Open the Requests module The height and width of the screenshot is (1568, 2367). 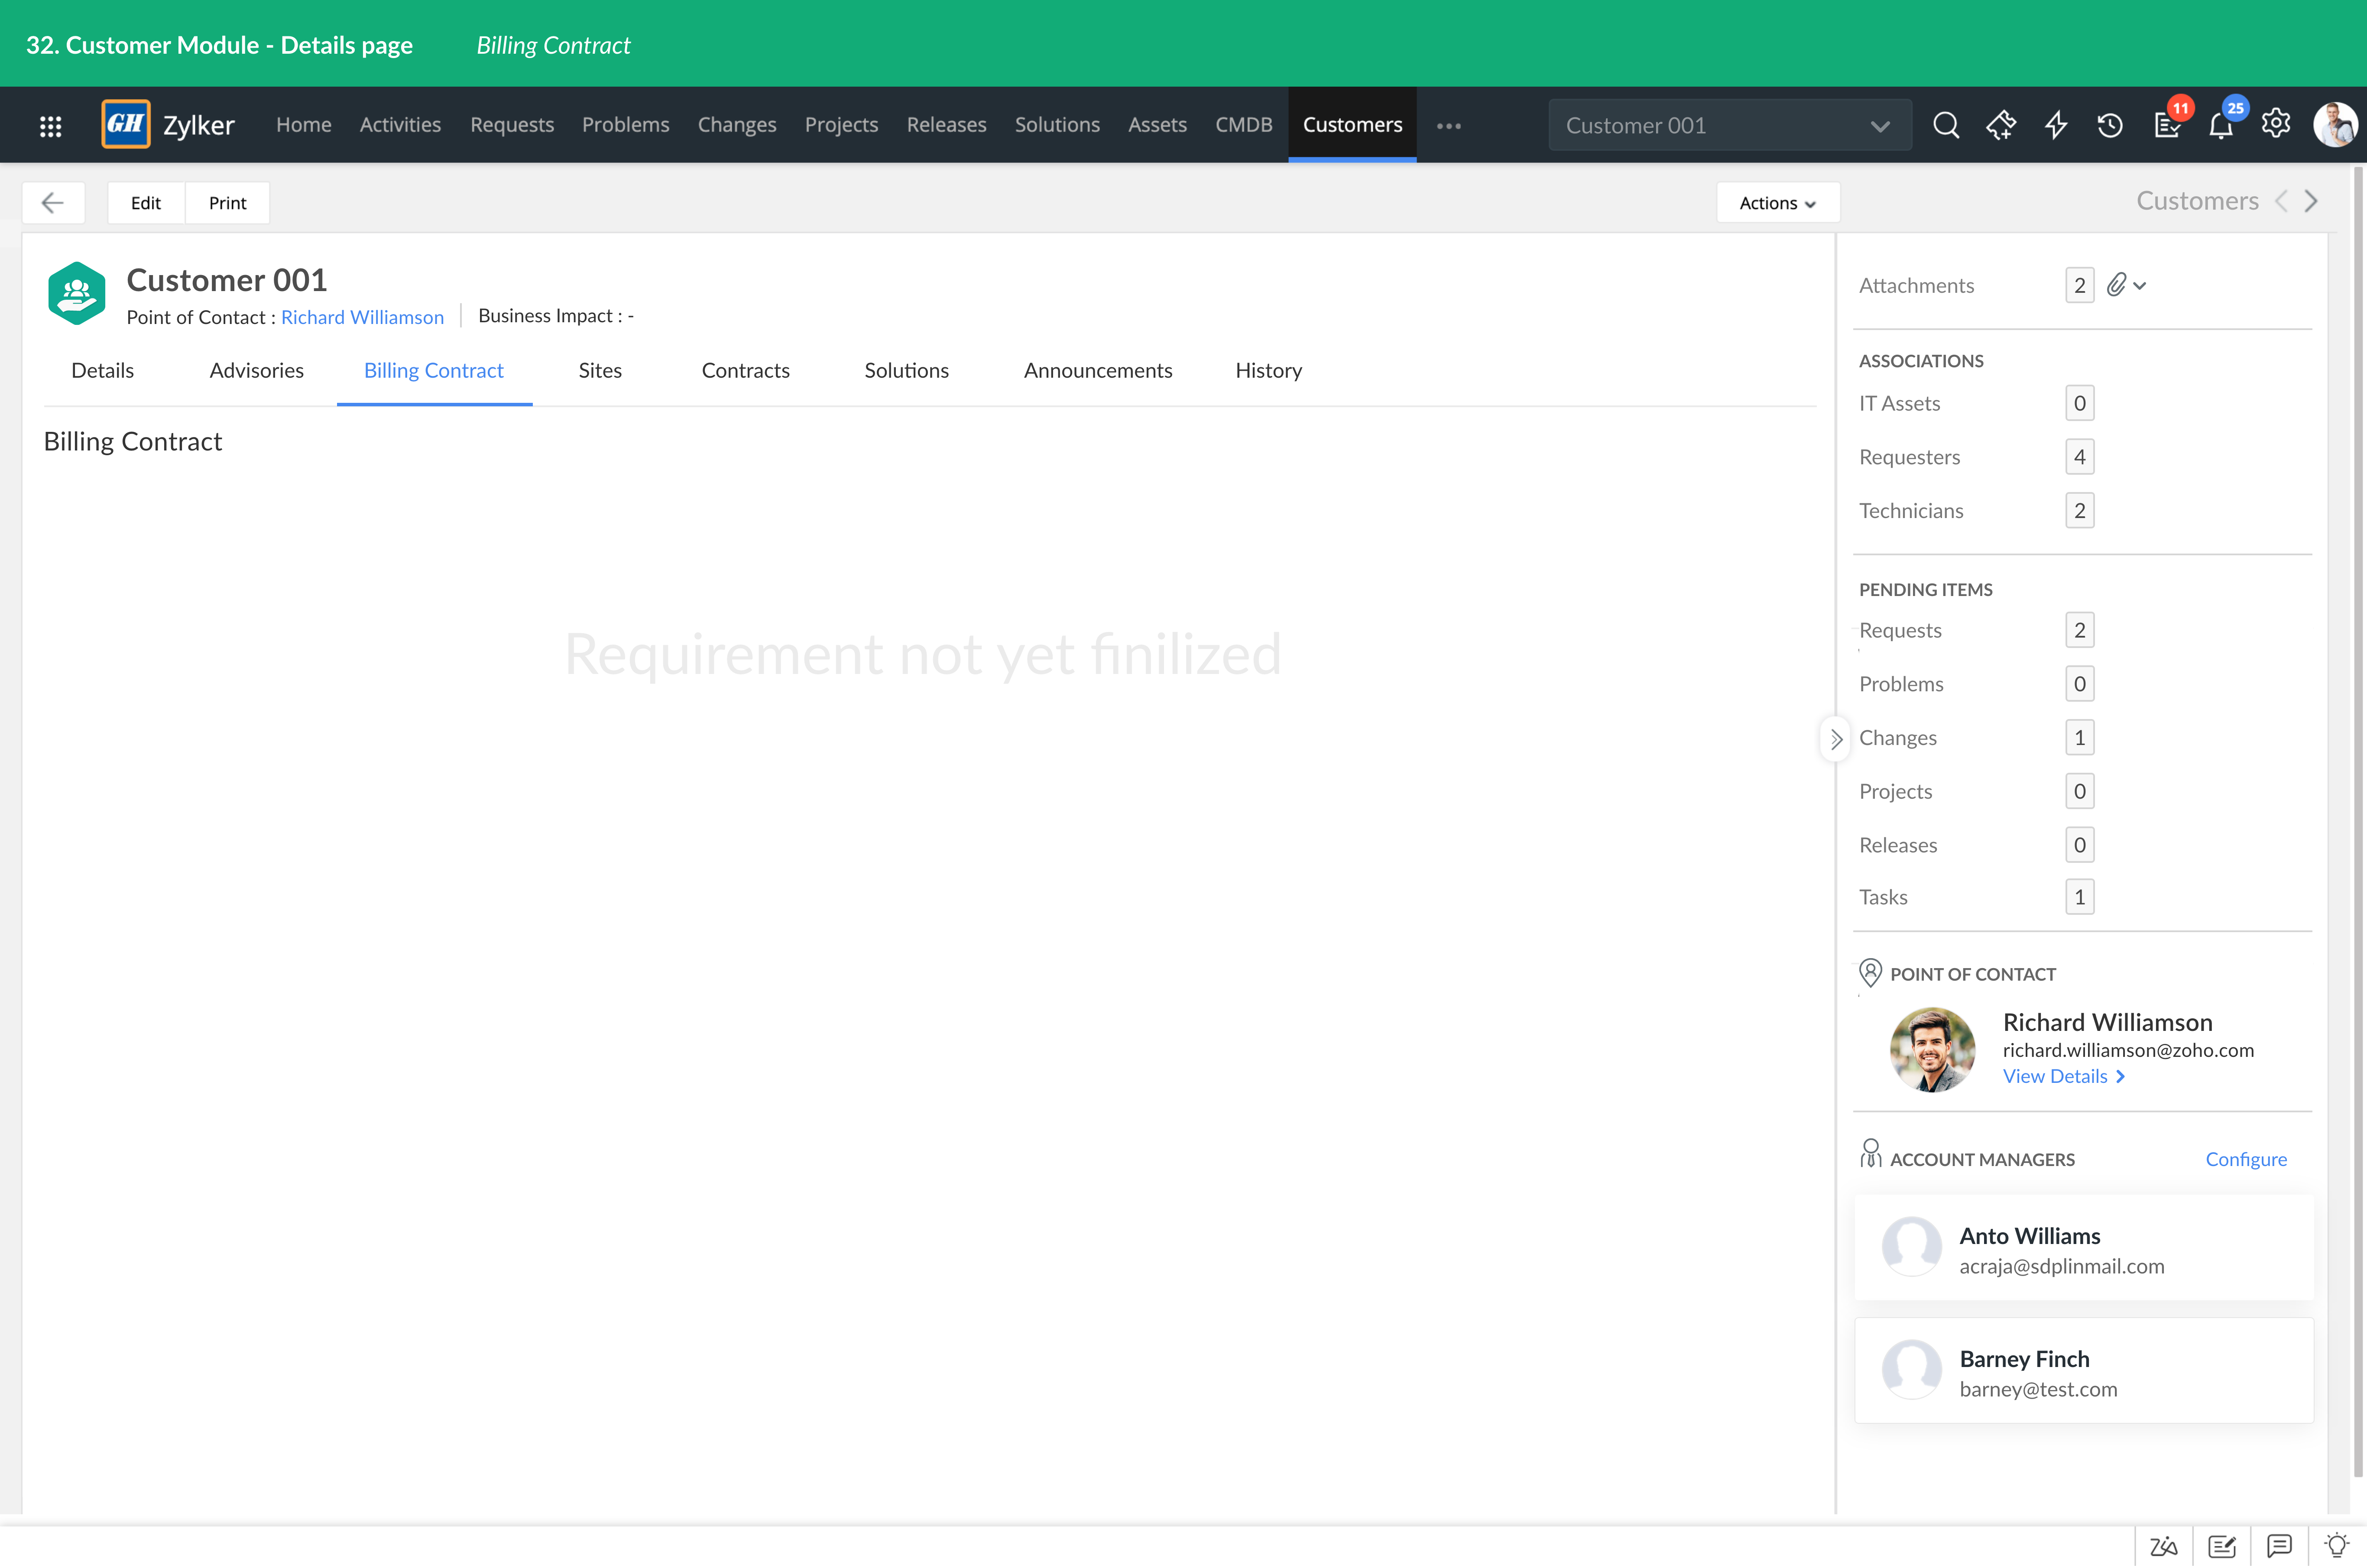pos(512,125)
